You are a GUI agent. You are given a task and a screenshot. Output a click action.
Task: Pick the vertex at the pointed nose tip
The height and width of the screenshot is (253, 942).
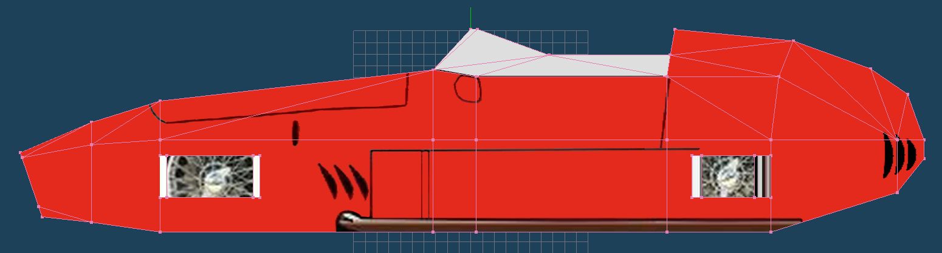[x=21, y=153]
